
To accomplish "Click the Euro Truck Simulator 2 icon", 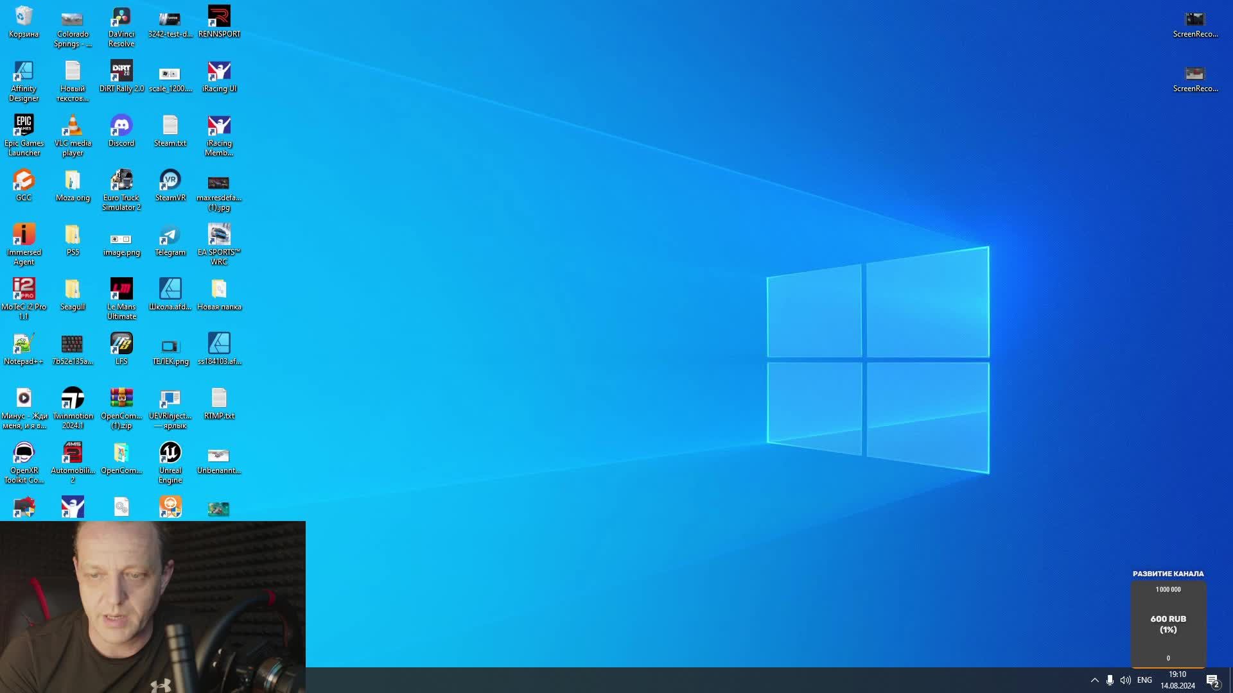I will [x=121, y=181].
